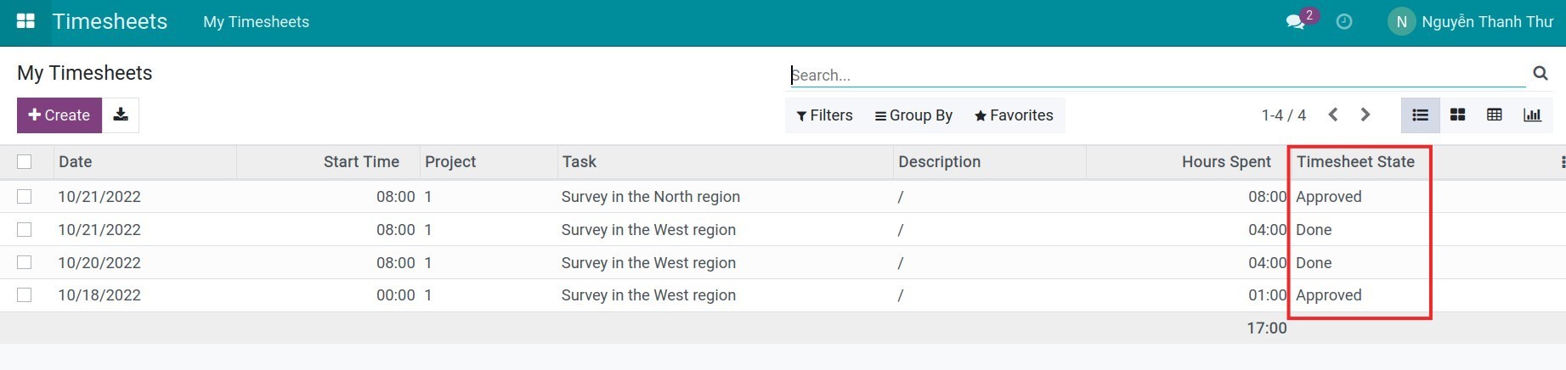Click the search magnifier icon

[1540, 74]
